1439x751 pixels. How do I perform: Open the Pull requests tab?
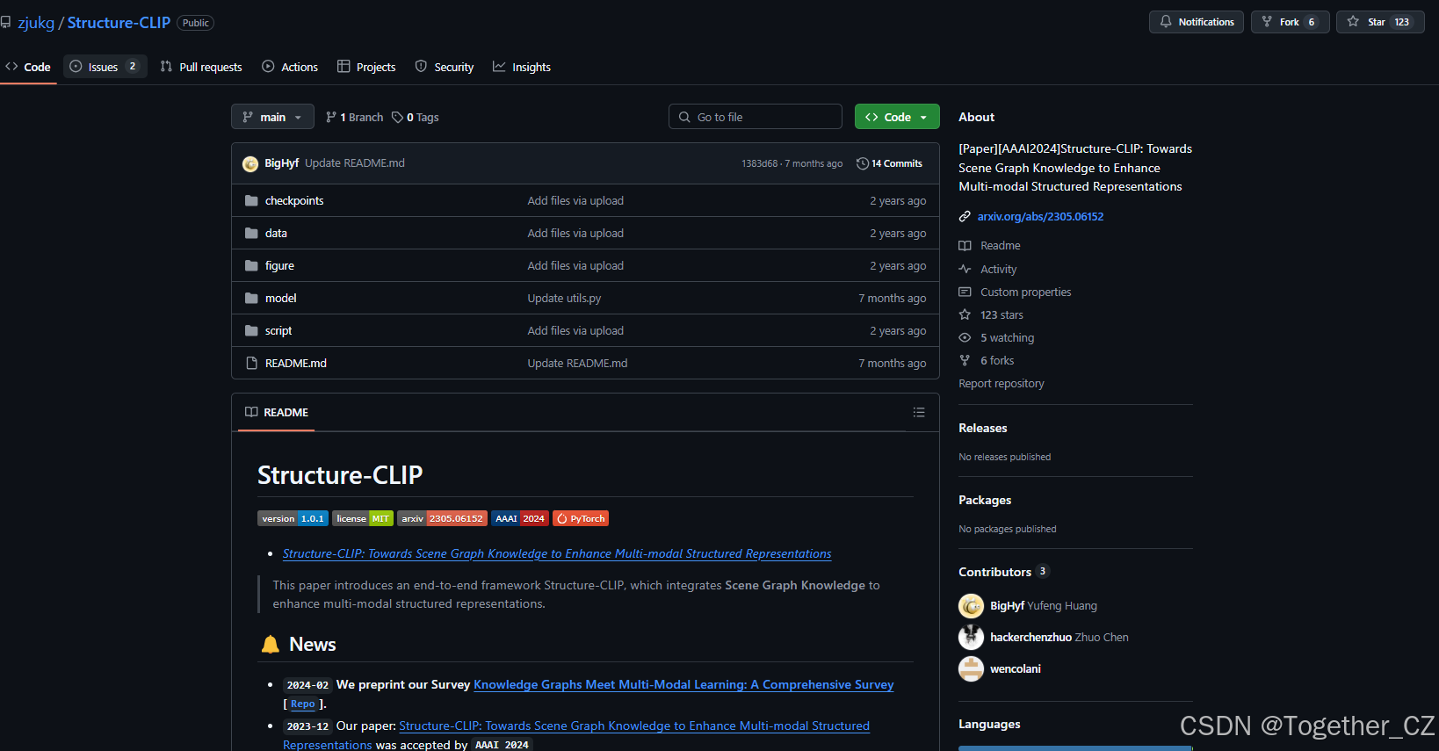point(201,67)
